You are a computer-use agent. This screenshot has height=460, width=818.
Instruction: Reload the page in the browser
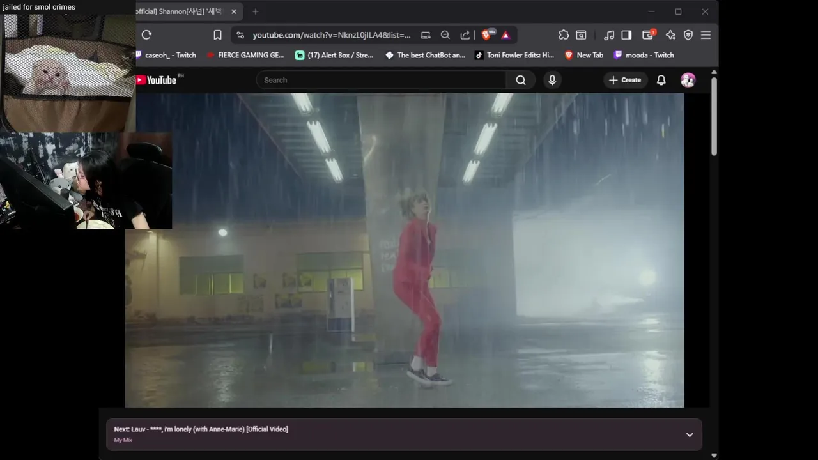(146, 35)
